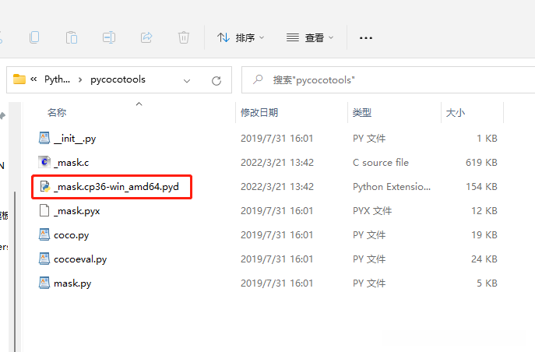Viewport: 535px width, 352px height.
Task: Sort by the 名称 column header
Action: click(x=57, y=112)
